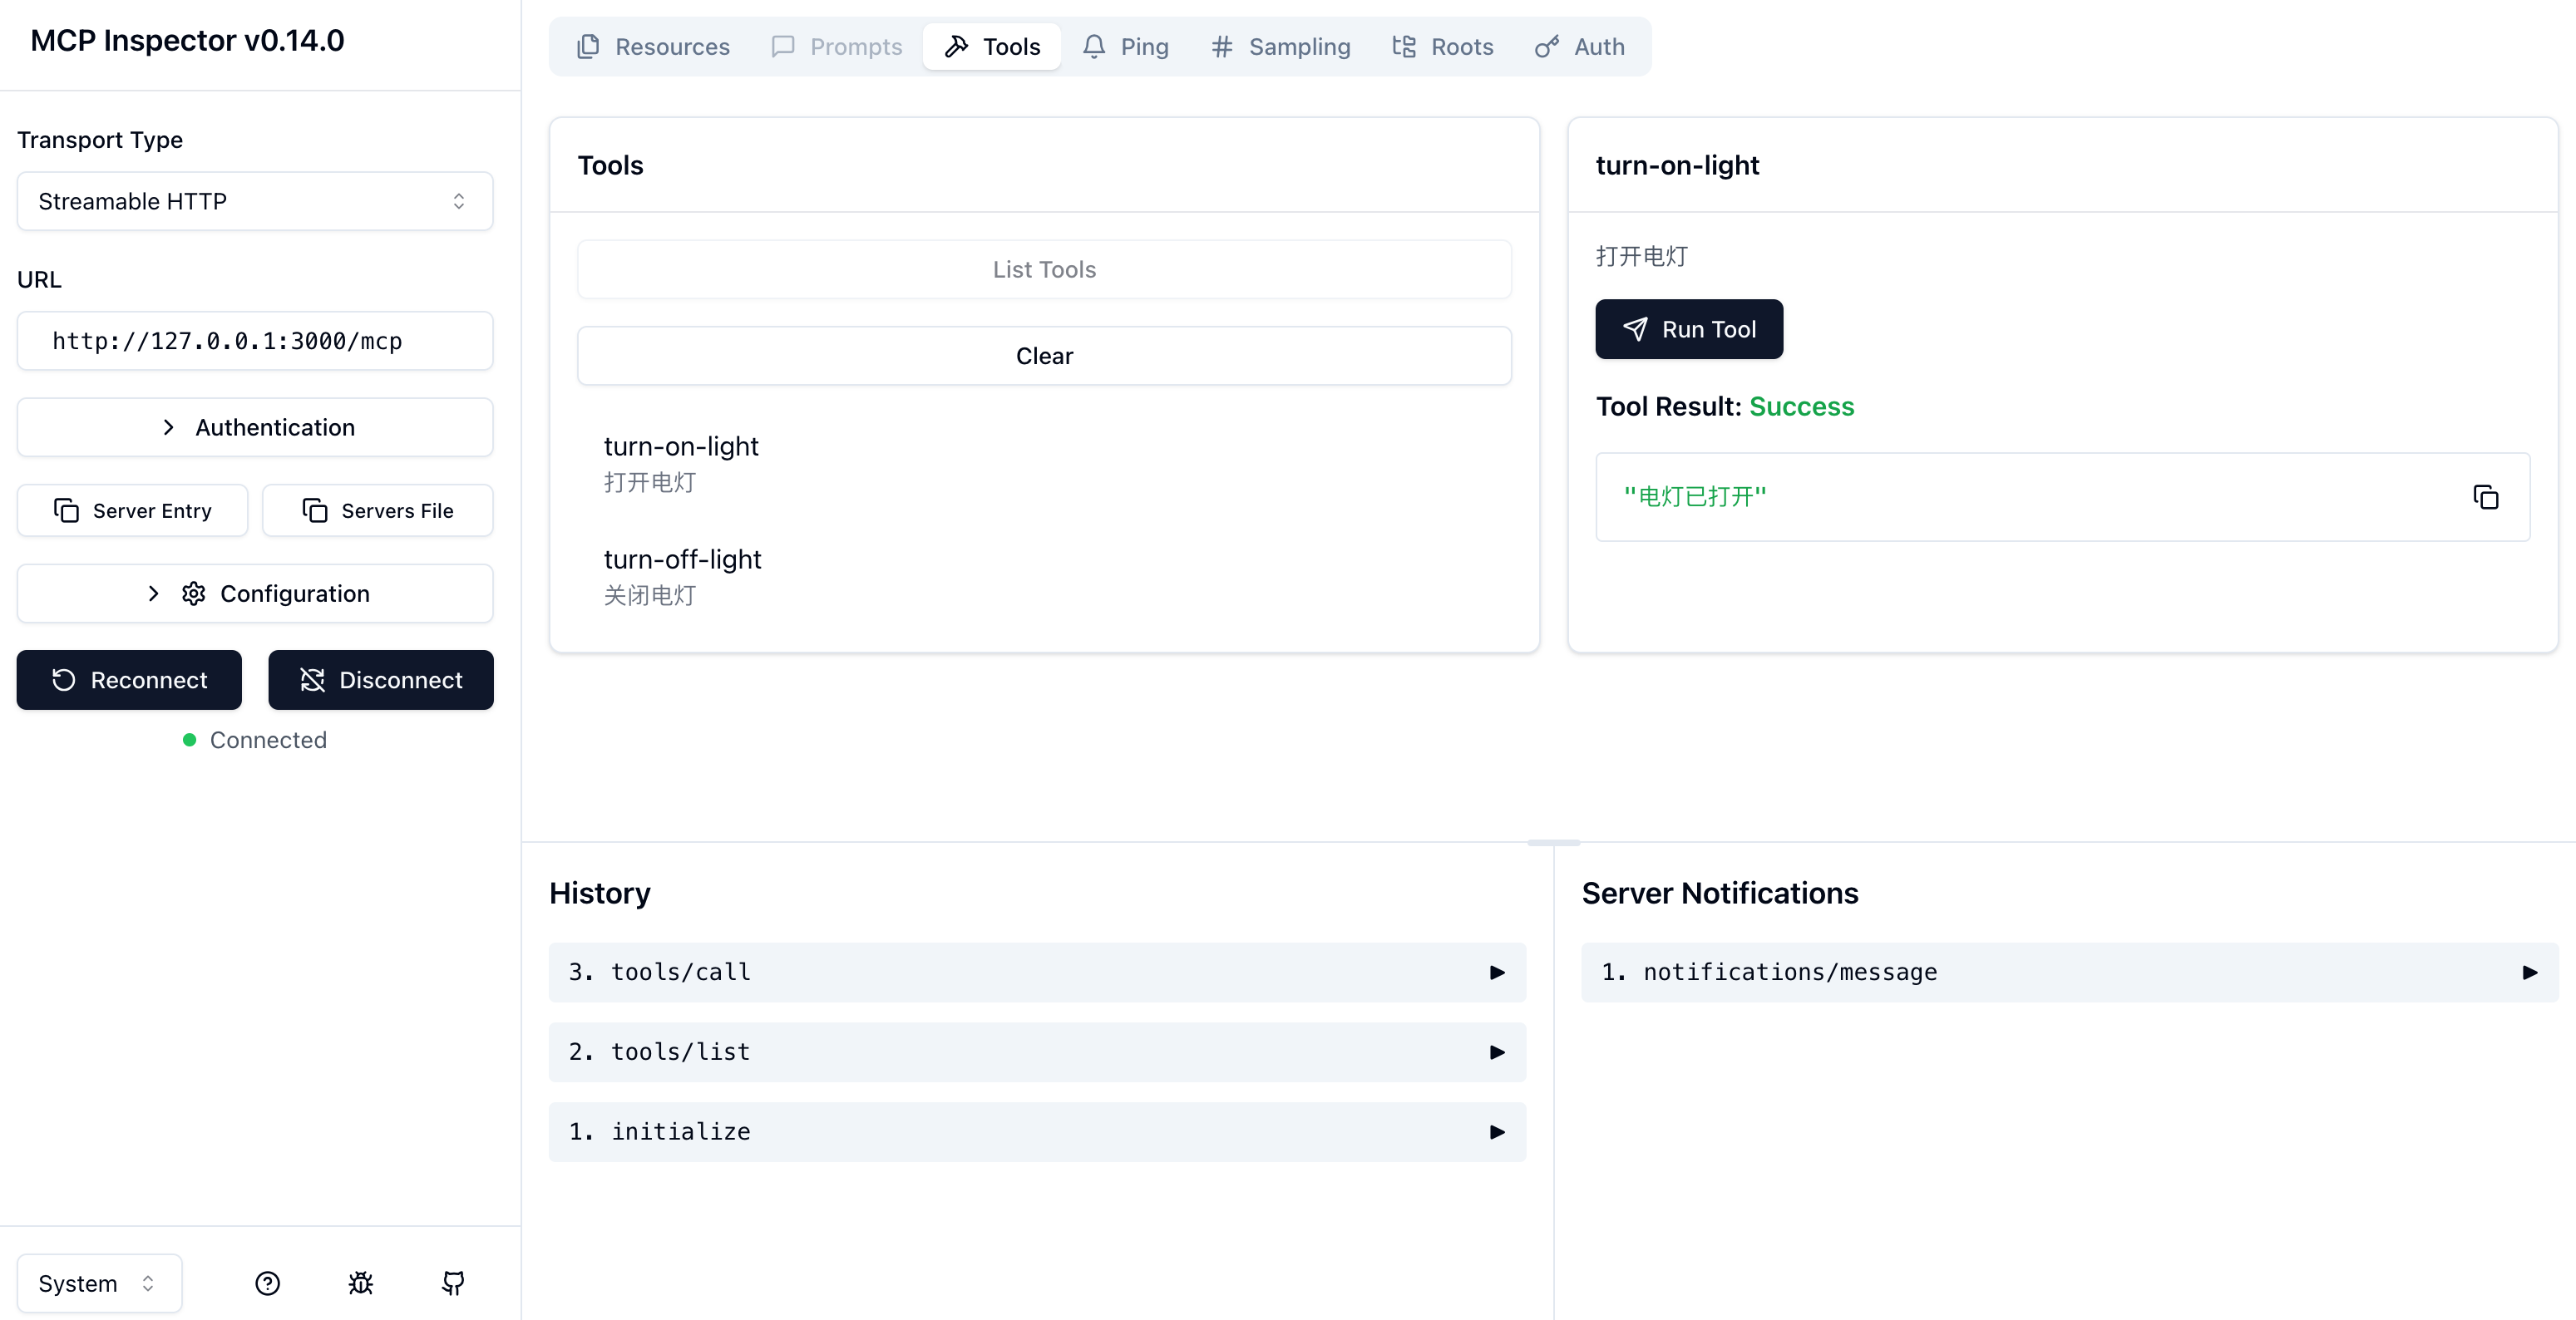Open the debugging bug icon
2576x1320 pixels.
click(360, 1283)
